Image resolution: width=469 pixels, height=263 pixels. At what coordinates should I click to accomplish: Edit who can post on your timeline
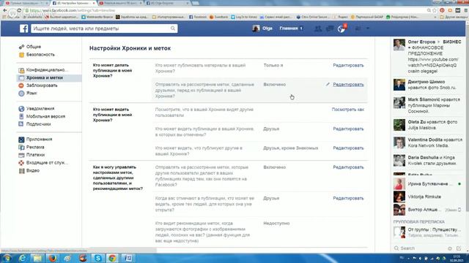click(x=348, y=65)
